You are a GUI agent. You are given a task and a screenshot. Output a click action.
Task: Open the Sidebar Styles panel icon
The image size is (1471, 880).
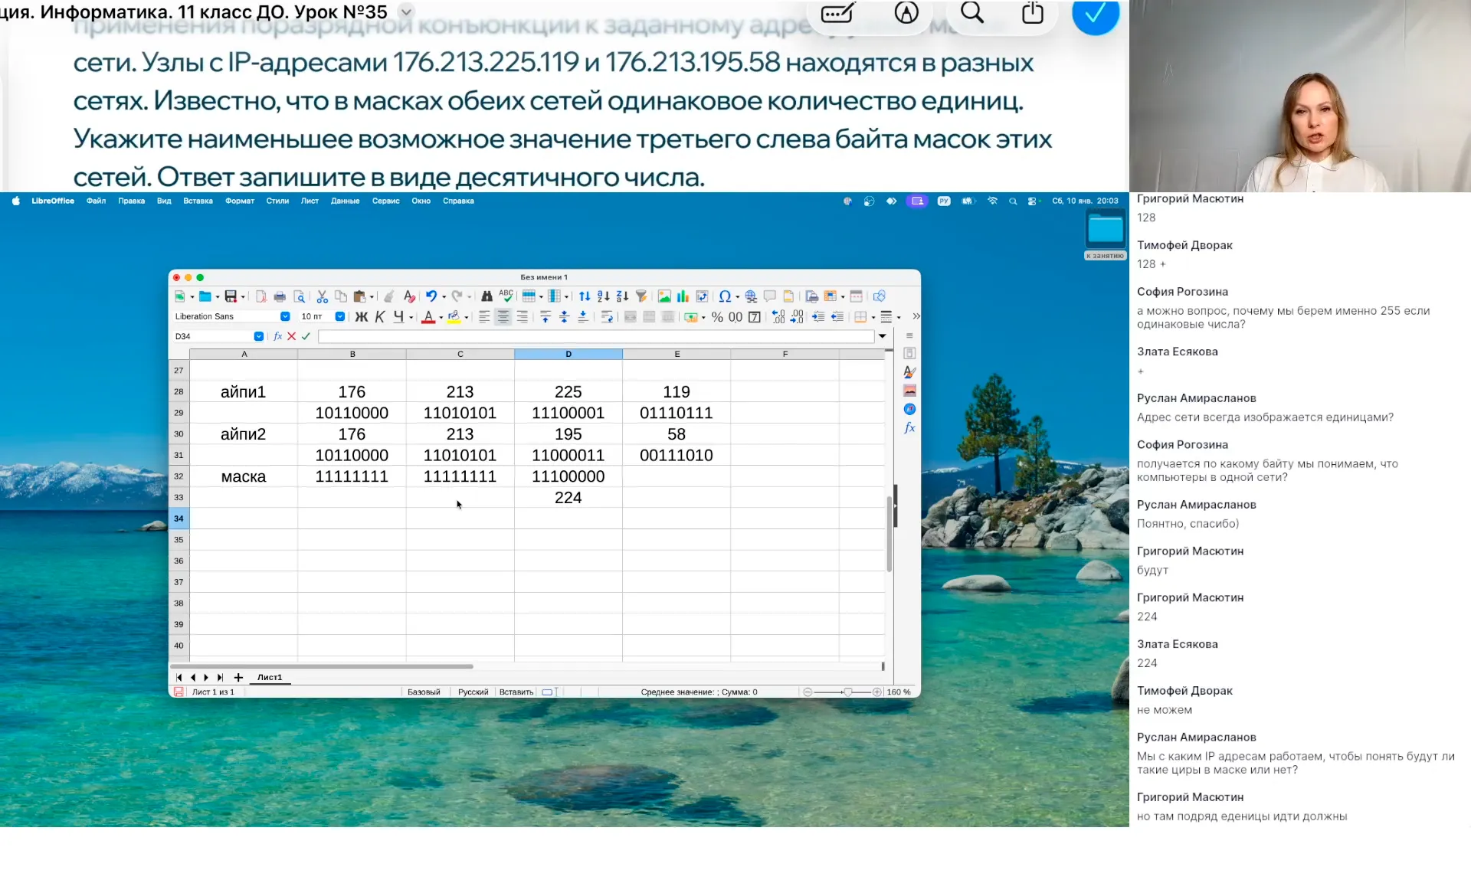click(x=909, y=371)
